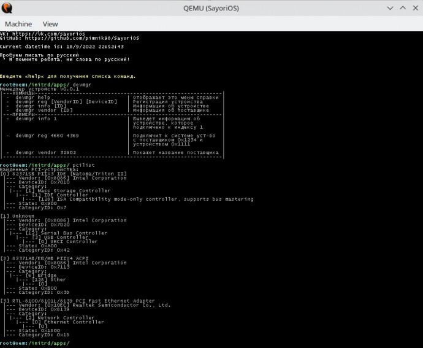The image size is (423, 348).
Task: Click the yellow 'help' hint line
Action: click(x=67, y=76)
